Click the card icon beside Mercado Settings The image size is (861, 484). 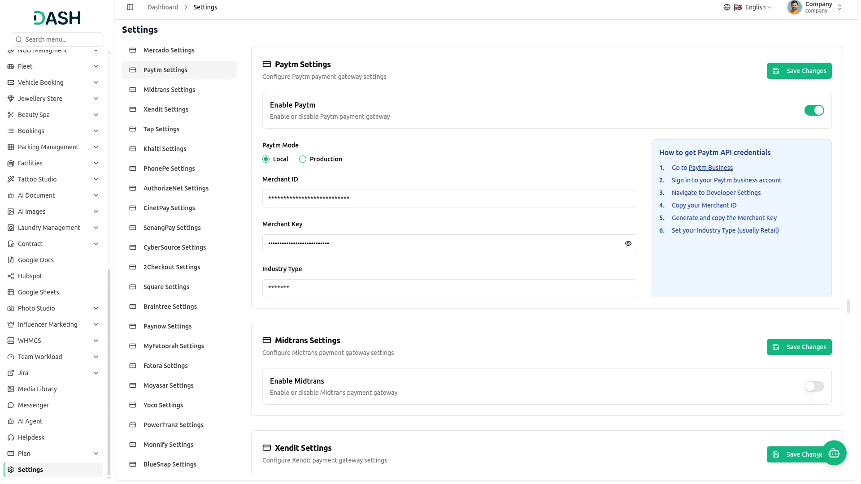tap(133, 50)
